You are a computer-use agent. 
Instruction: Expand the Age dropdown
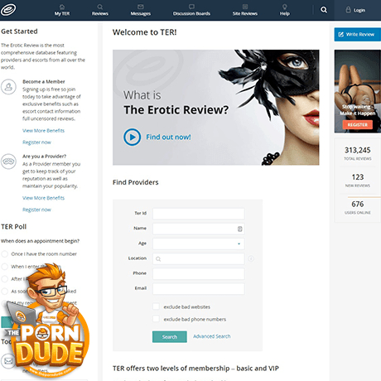click(x=199, y=244)
